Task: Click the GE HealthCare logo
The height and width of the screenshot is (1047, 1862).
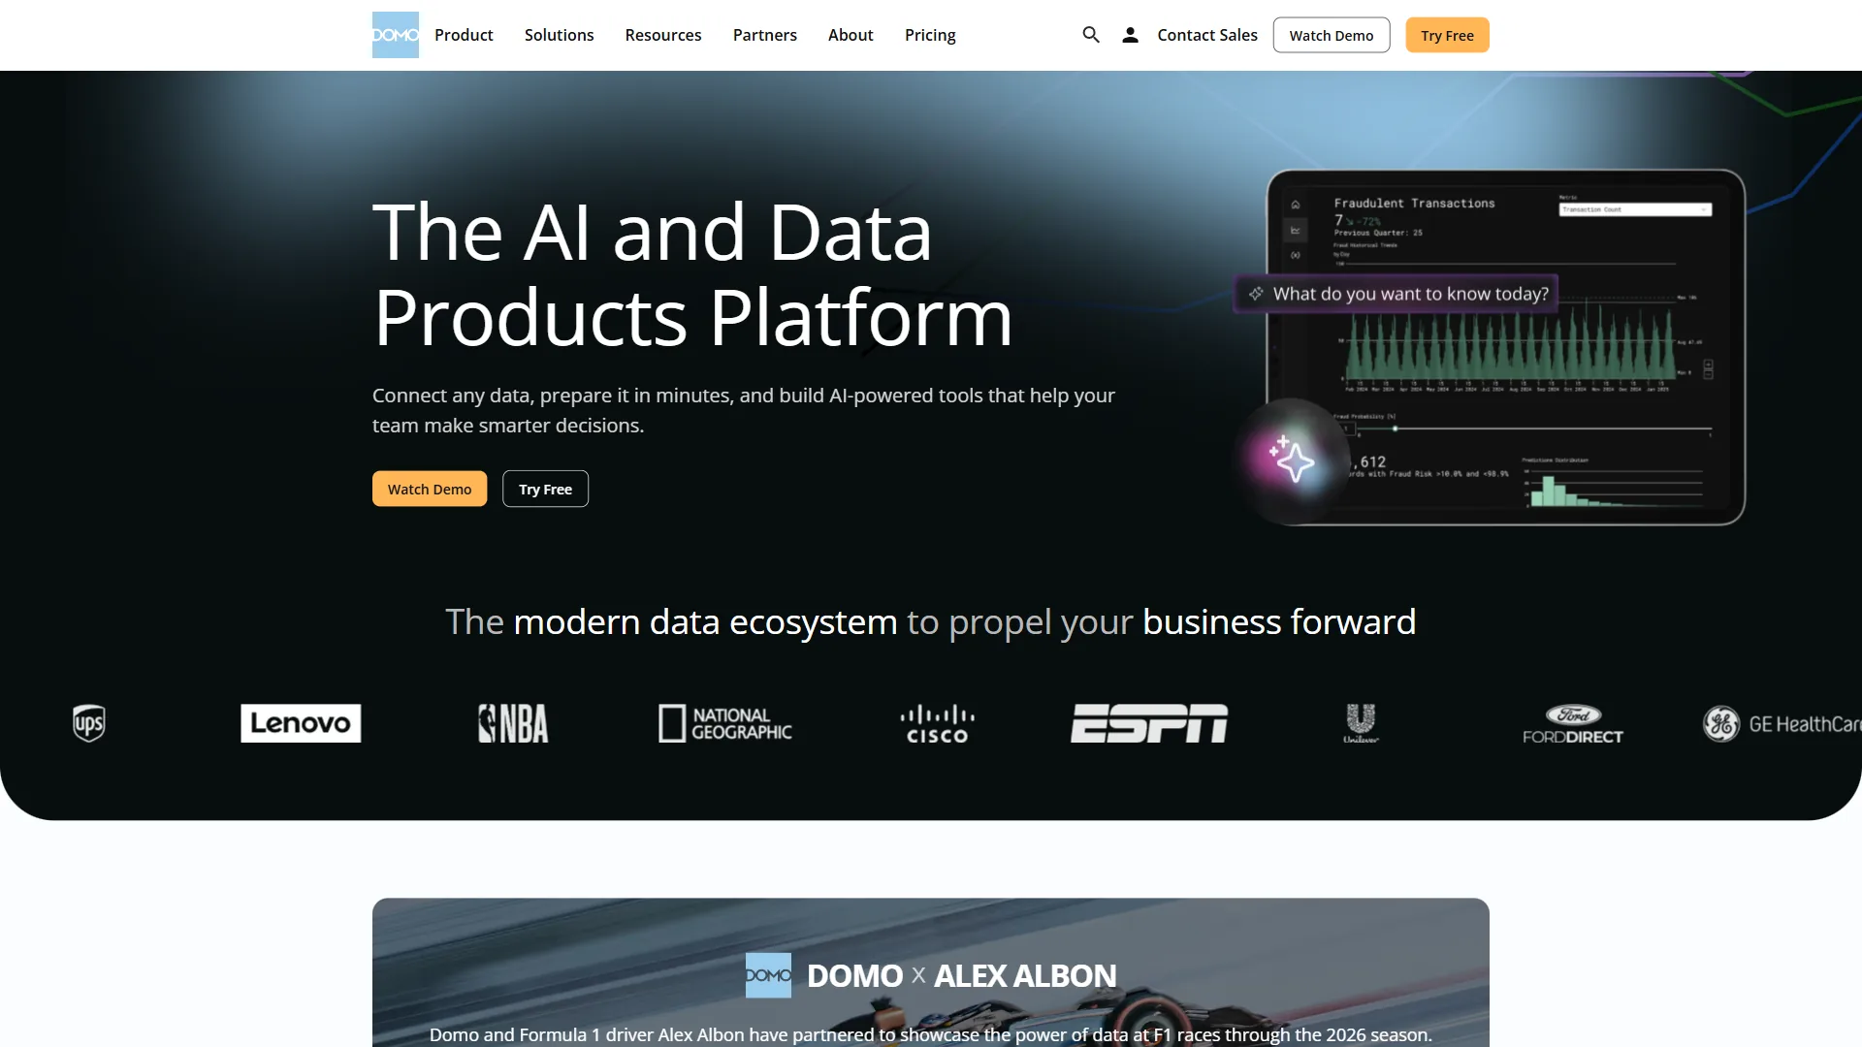Action: [x=1782, y=723]
